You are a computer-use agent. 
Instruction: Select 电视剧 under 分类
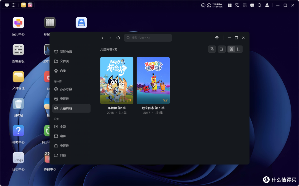(71, 146)
